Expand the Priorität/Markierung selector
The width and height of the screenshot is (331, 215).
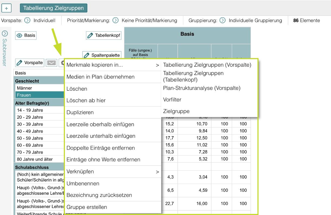pos(115,20)
